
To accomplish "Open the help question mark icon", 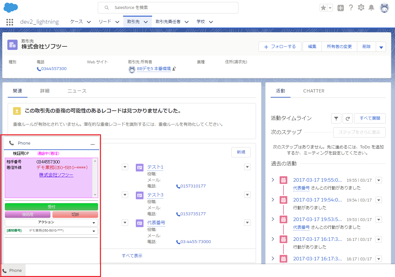I will coord(351,8).
